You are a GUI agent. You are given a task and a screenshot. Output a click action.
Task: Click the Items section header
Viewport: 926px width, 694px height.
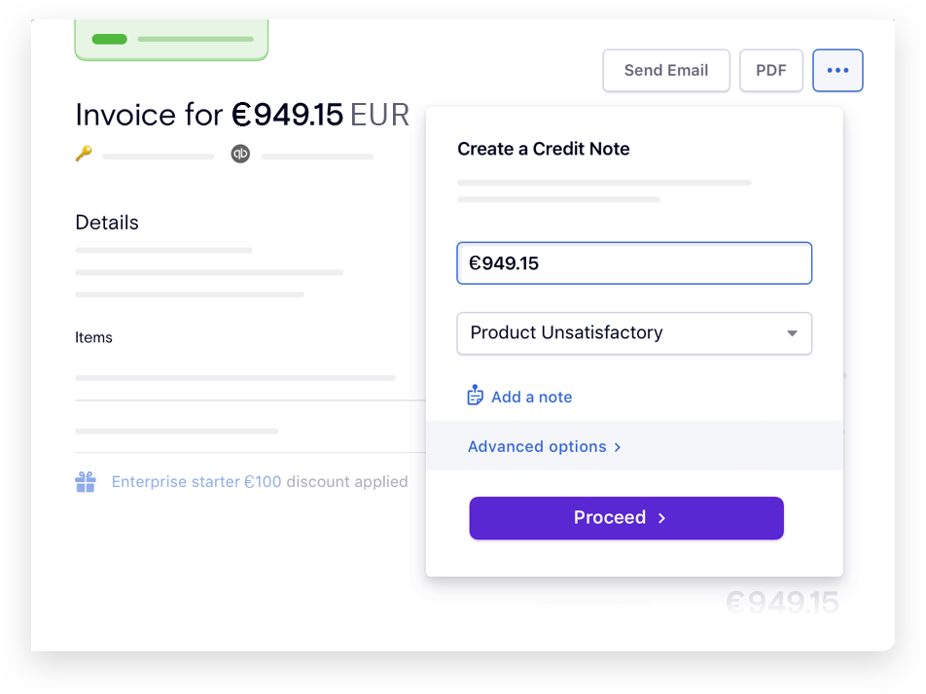[x=93, y=337]
